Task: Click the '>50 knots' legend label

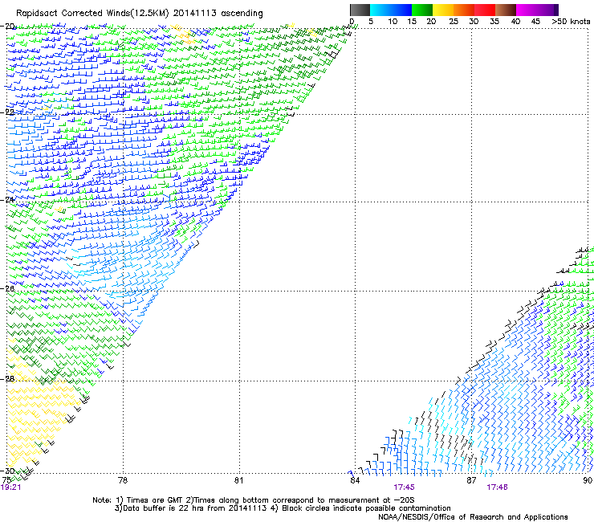Action: pyautogui.click(x=571, y=21)
